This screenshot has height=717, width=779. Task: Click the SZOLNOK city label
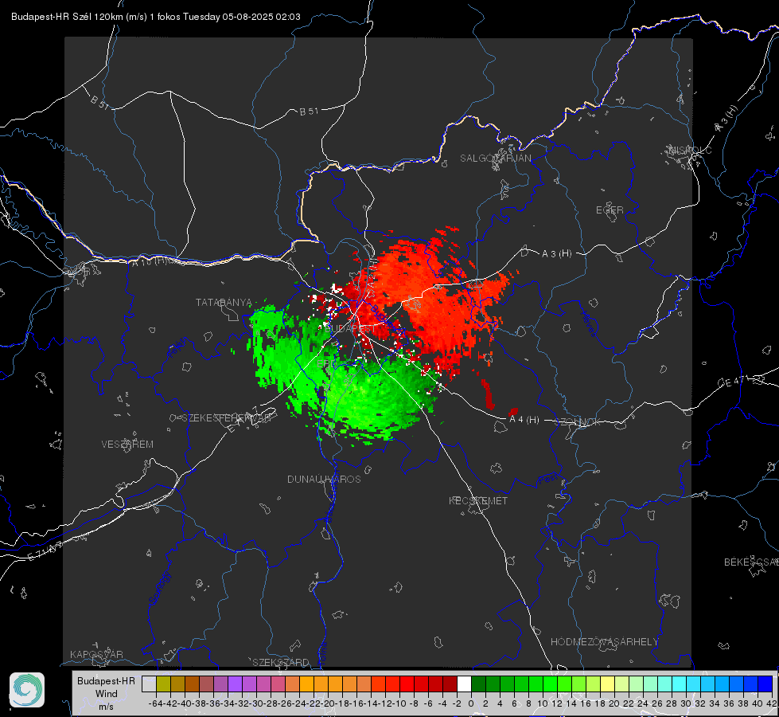click(578, 422)
